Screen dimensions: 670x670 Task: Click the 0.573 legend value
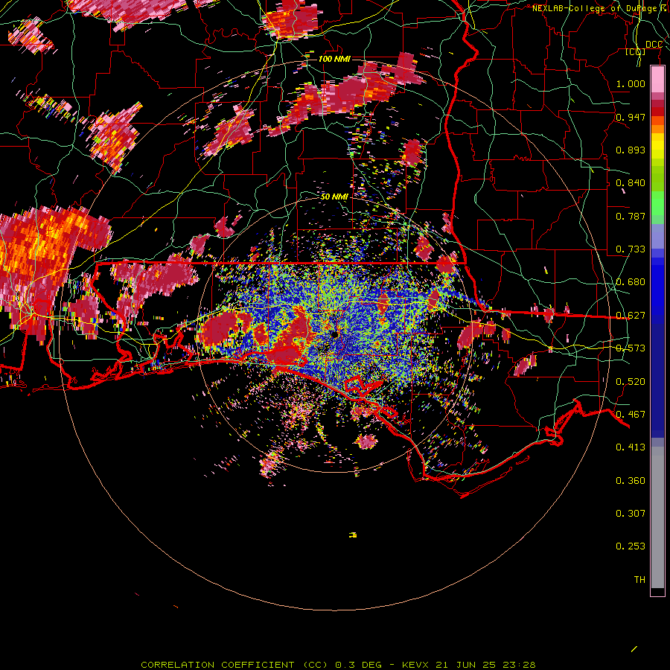[631, 348]
